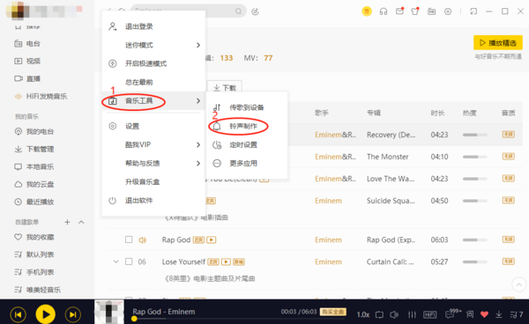Open album The Monster link
The width and height of the screenshot is (529, 324).
[388, 157]
